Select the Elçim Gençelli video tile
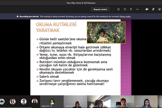162x108 pixels. pyautogui.click(x=75, y=102)
